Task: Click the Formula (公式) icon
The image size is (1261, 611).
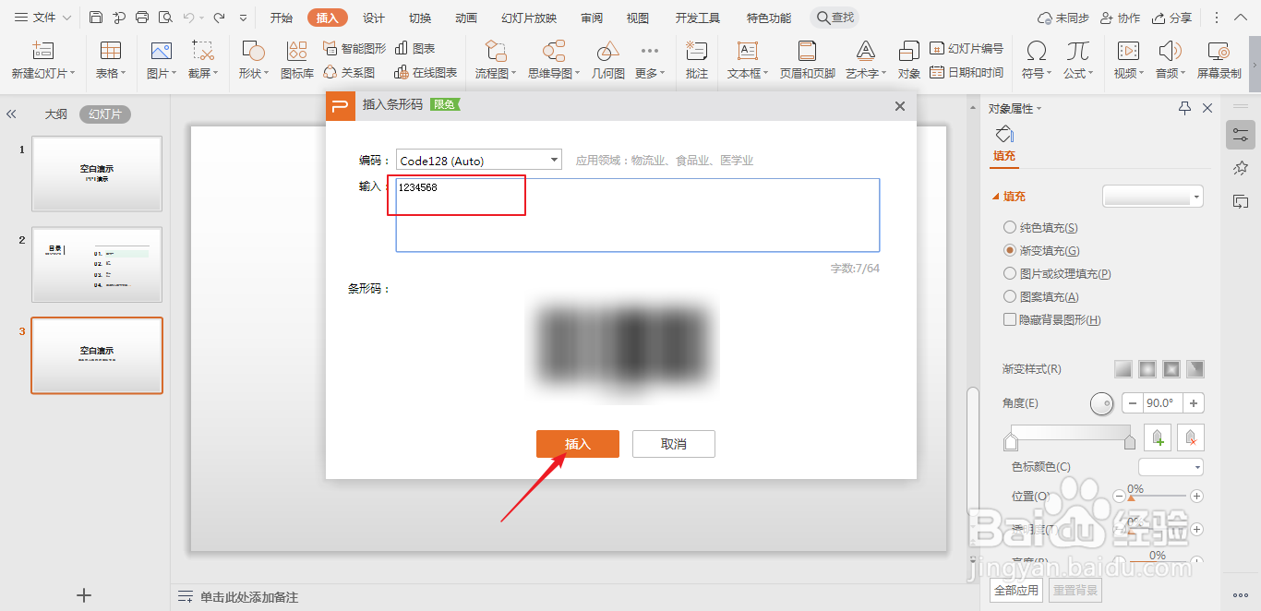Action: (1077, 52)
